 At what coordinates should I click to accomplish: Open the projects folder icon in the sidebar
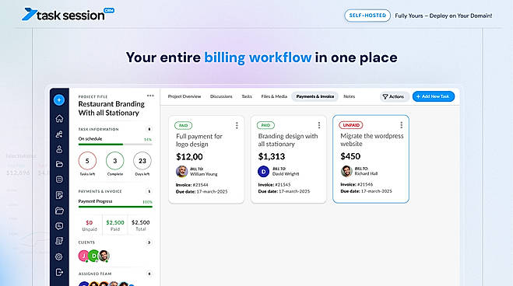[x=59, y=164]
